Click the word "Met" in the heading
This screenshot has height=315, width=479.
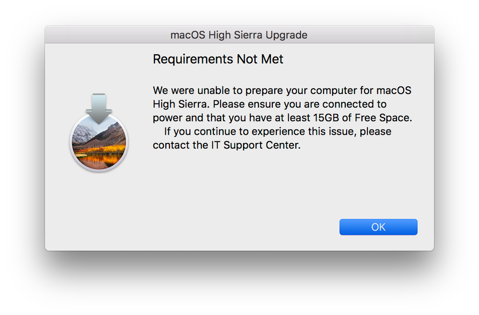[x=272, y=59]
